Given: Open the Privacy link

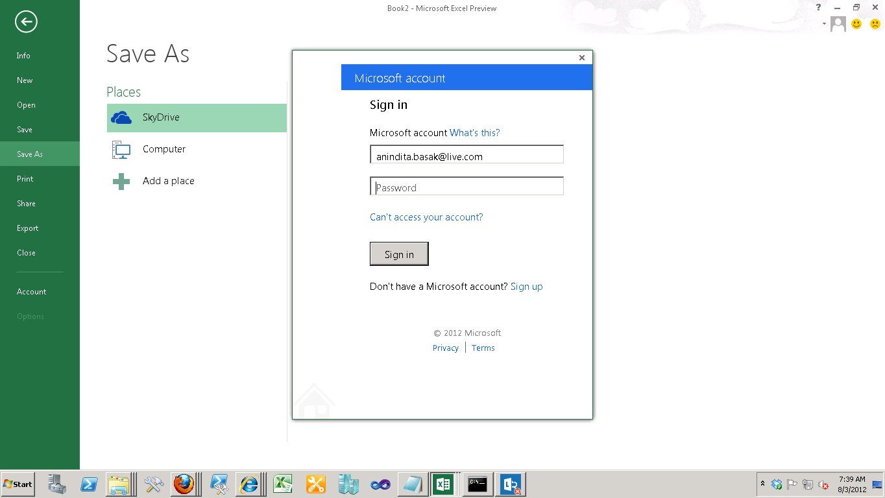Looking at the screenshot, I should 446,348.
